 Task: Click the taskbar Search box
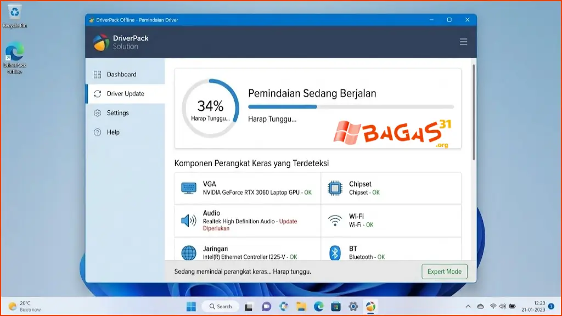point(221,307)
